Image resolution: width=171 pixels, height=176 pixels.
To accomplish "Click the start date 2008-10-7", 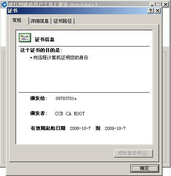I will (80, 128).
